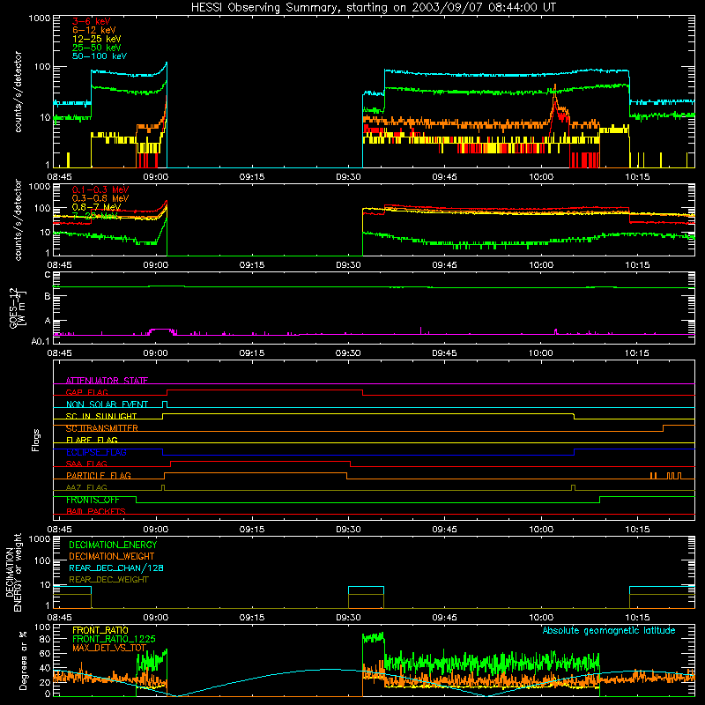Click the 0.8-7 MeV legend label

pyautogui.click(x=96, y=207)
